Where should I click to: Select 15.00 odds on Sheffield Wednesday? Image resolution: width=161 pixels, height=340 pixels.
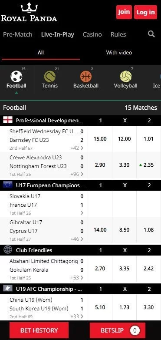100,139
